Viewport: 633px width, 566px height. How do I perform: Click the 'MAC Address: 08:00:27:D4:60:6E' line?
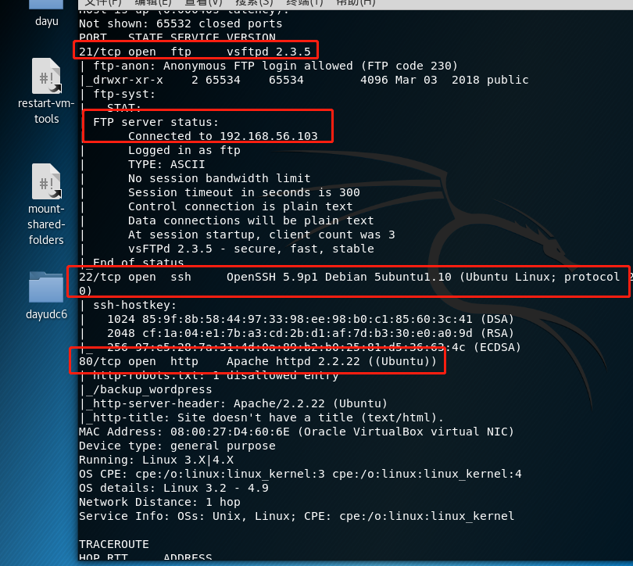tap(296, 432)
